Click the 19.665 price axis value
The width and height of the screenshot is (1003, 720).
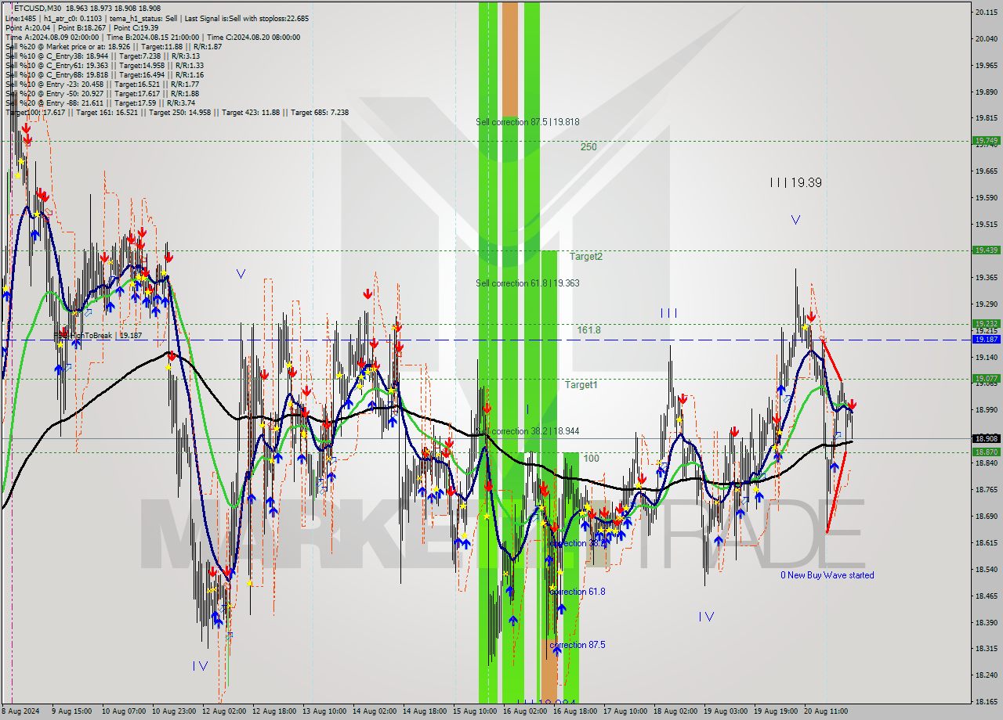click(986, 171)
